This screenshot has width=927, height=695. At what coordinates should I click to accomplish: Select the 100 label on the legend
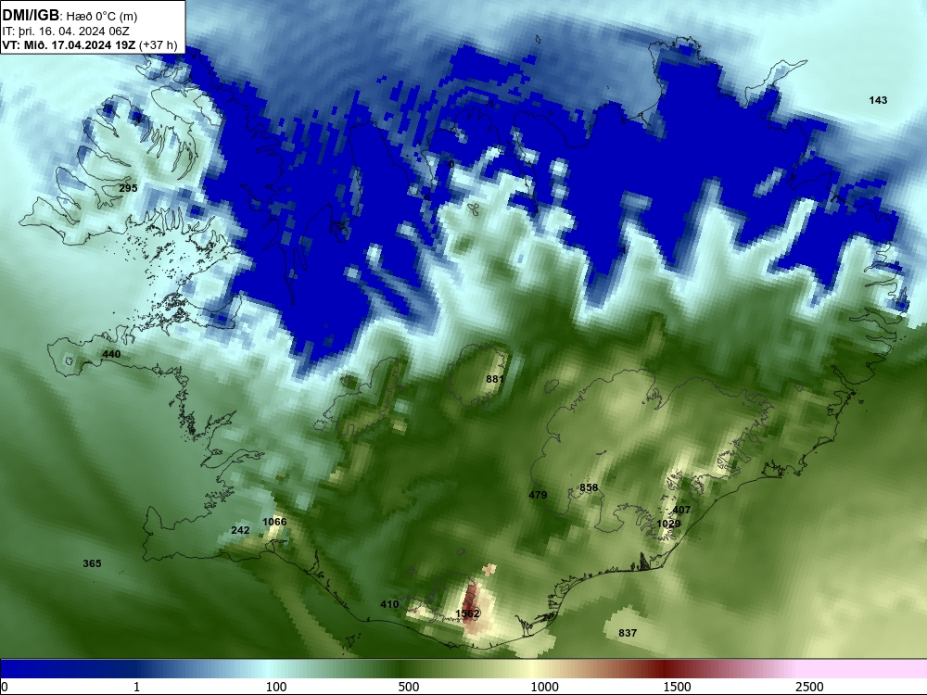[276, 687]
